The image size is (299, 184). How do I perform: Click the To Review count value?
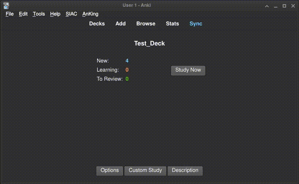pos(127,79)
